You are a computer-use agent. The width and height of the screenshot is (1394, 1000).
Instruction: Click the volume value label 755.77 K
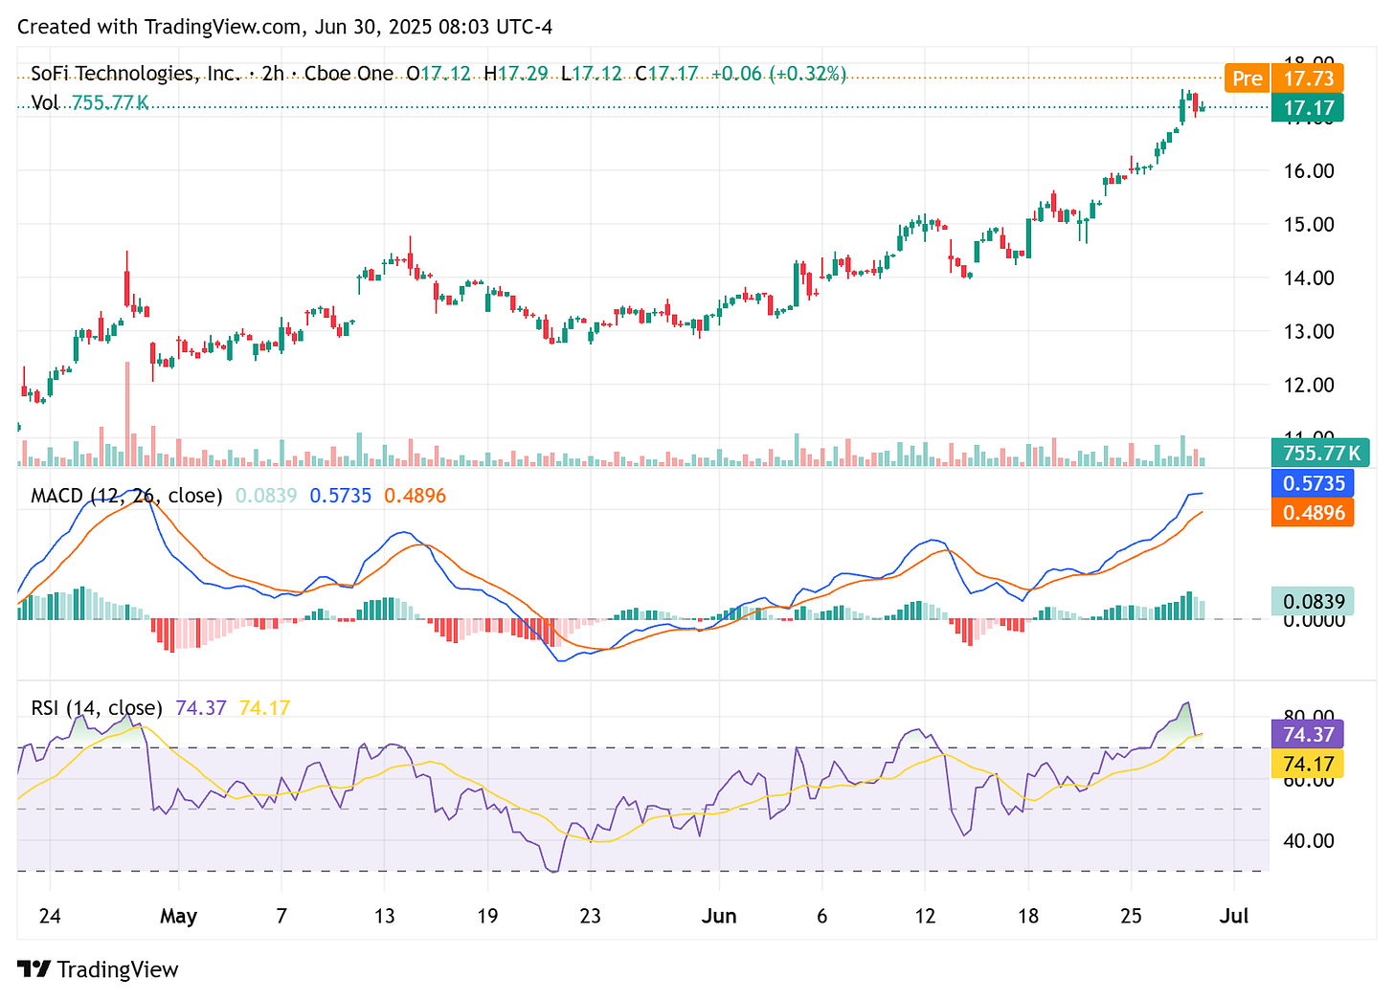[x=1320, y=453]
